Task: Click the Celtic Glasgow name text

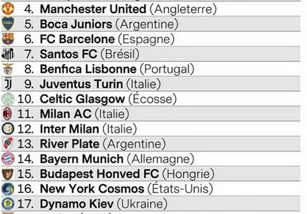Action: (82, 99)
